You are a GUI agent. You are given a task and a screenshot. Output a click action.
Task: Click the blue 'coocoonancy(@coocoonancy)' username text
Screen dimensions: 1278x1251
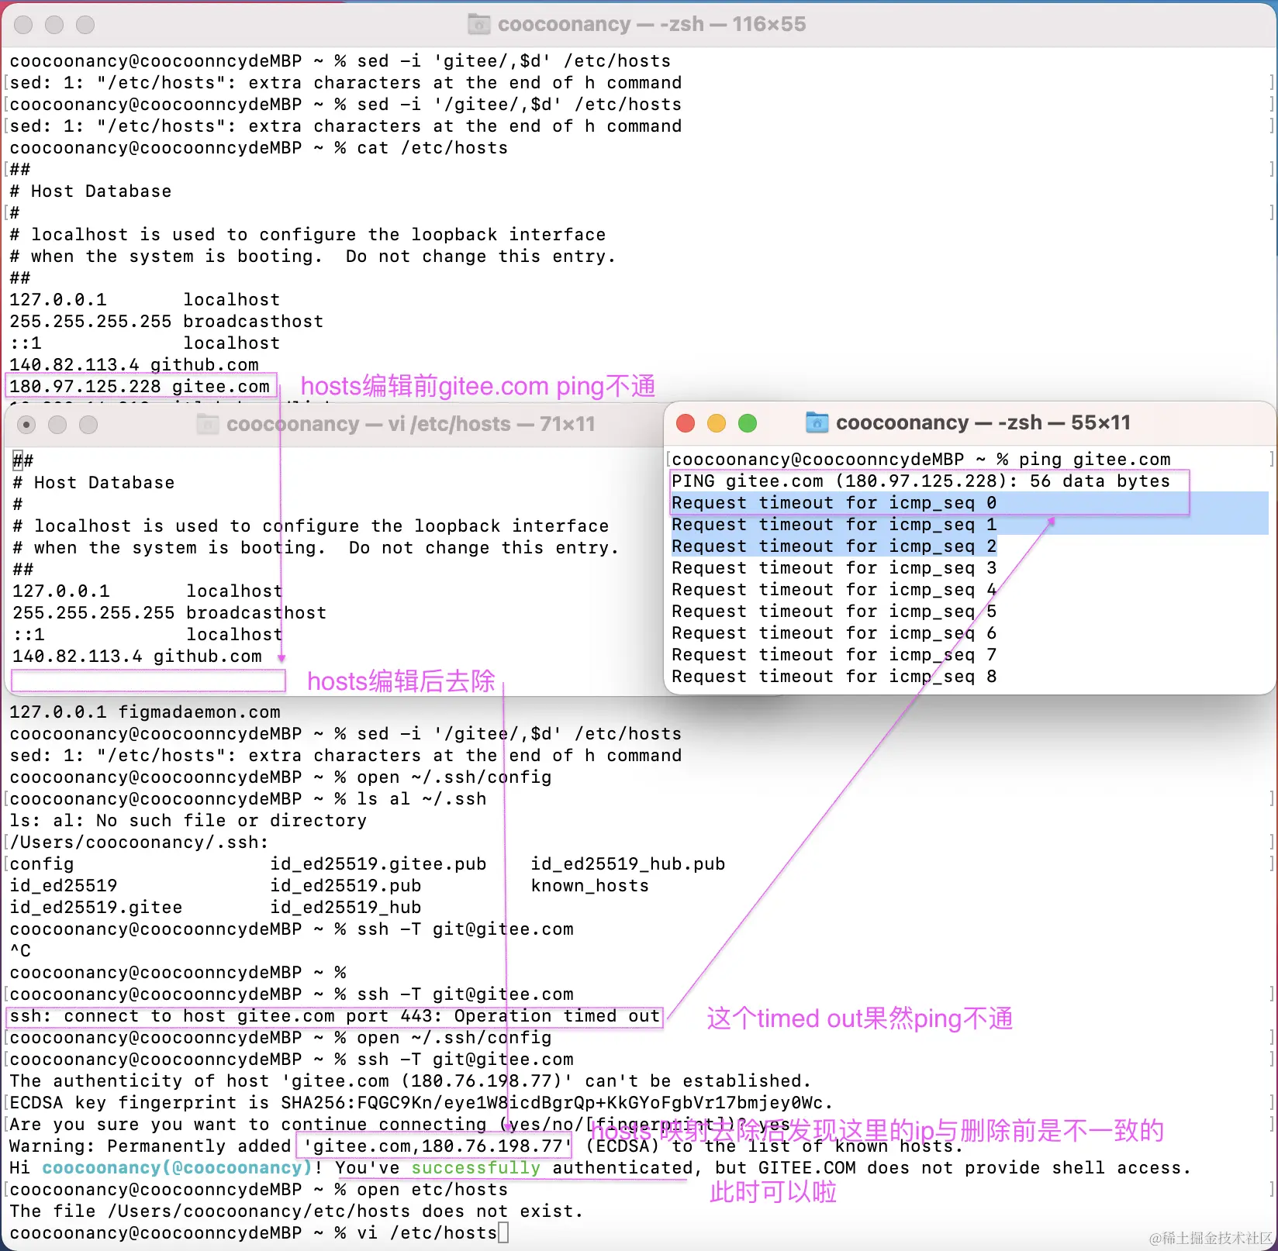178,1168
